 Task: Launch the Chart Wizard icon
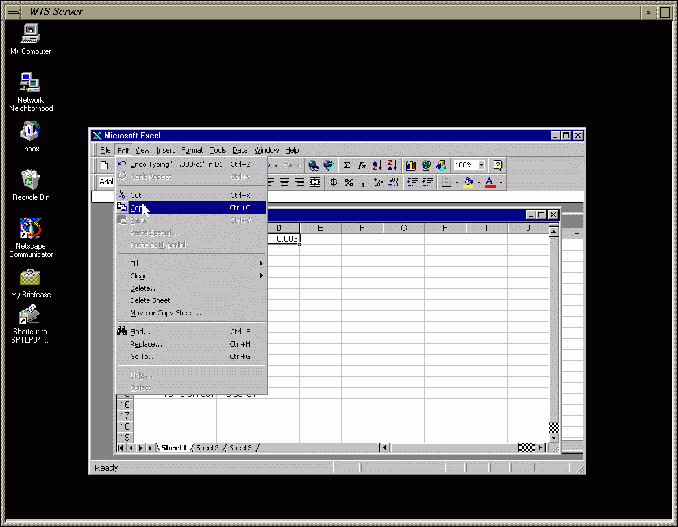pos(411,165)
